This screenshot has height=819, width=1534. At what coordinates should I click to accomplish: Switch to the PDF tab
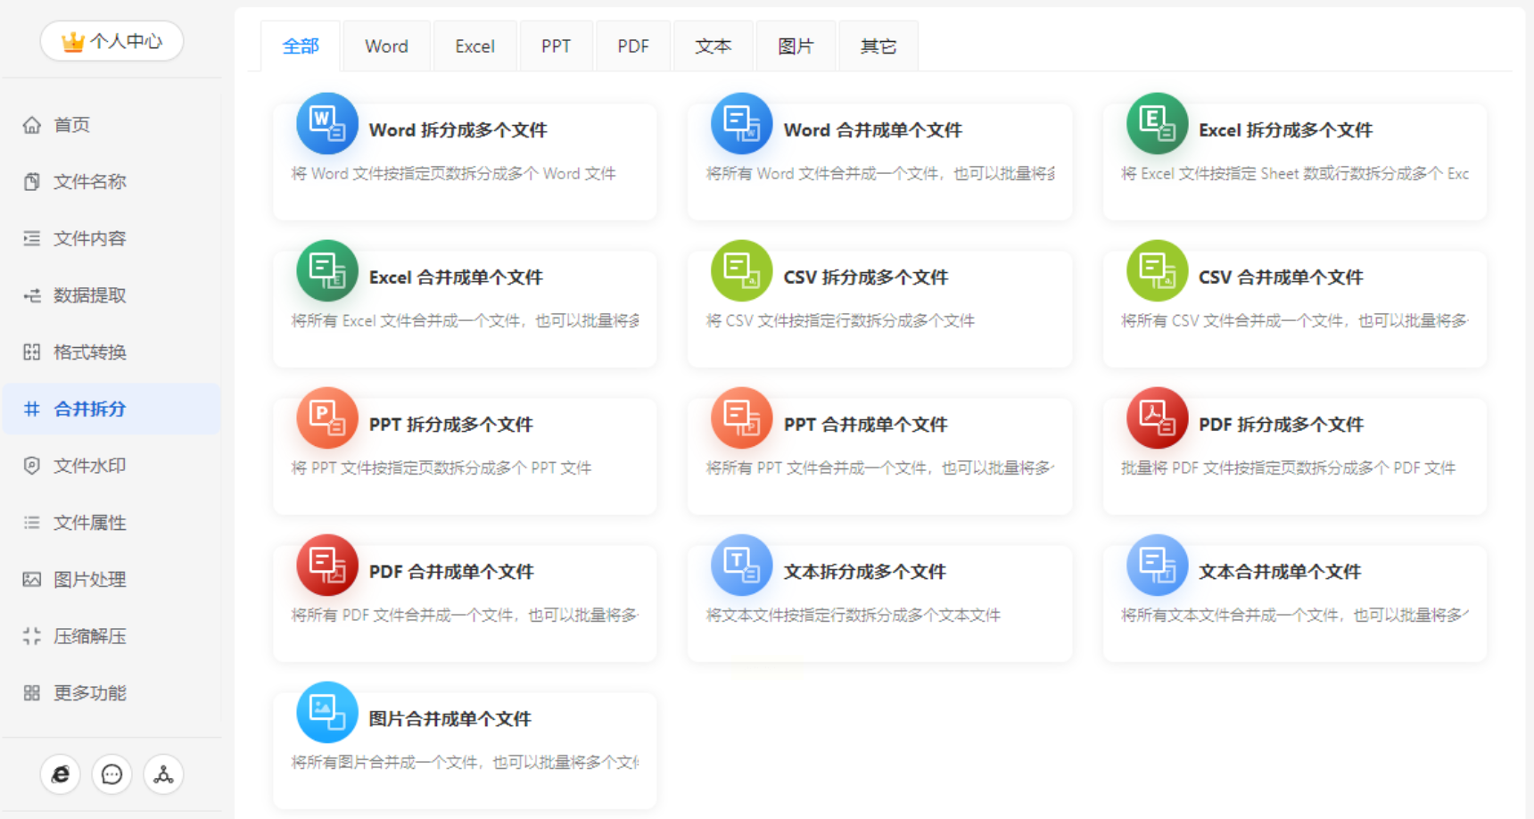point(633,46)
